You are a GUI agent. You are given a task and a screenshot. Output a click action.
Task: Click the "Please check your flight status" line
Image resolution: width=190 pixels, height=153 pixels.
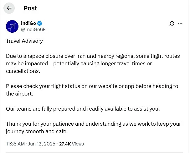tap(92, 86)
